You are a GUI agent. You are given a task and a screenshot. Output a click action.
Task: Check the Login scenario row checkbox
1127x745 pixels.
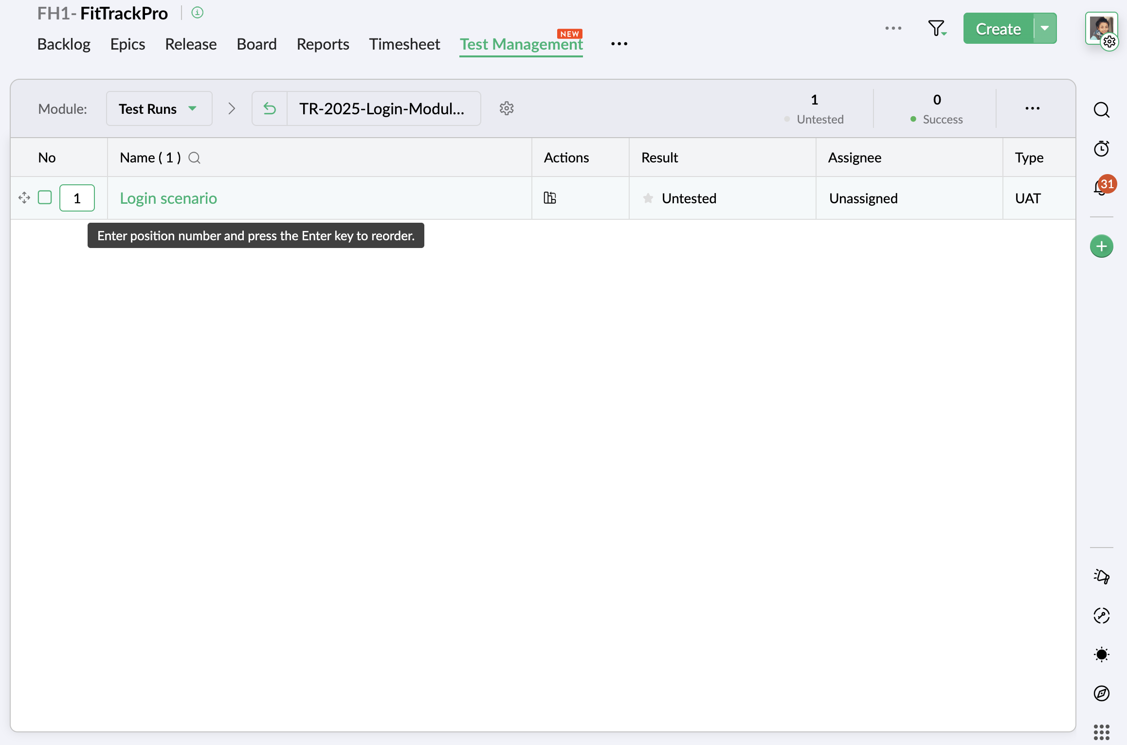(45, 197)
